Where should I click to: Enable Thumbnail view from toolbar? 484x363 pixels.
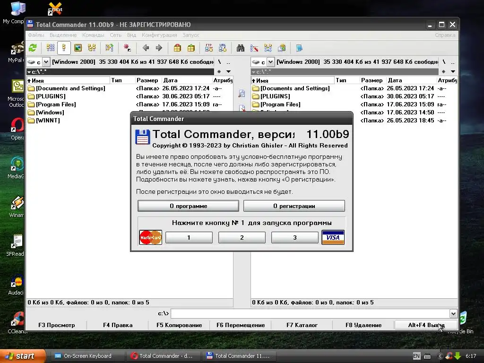78,48
